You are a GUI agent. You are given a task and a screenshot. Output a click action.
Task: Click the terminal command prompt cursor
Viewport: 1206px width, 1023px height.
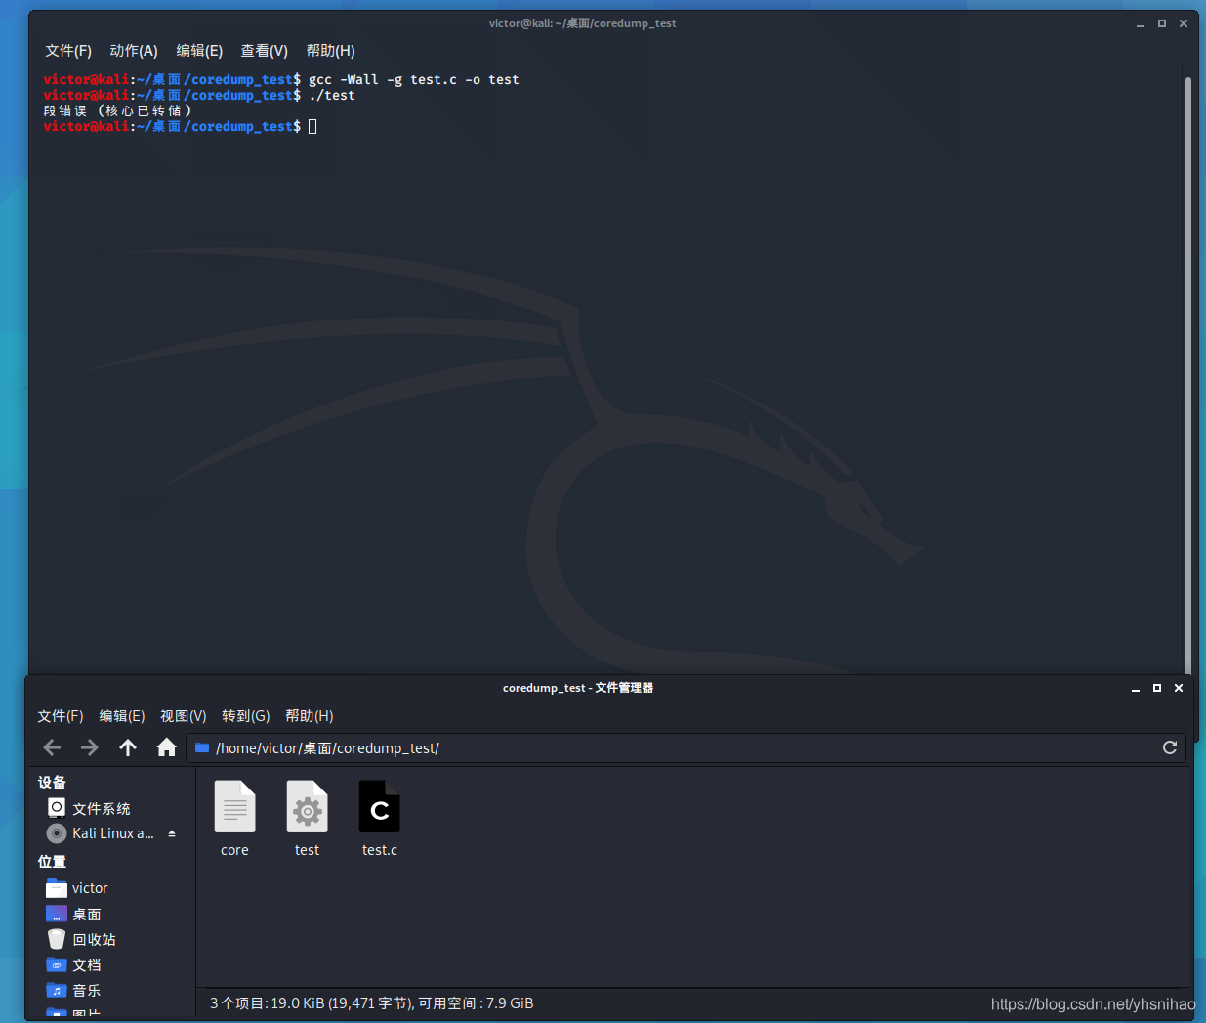pyautogui.click(x=312, y=126)
